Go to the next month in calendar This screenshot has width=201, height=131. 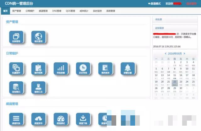[x=184, y=53]
